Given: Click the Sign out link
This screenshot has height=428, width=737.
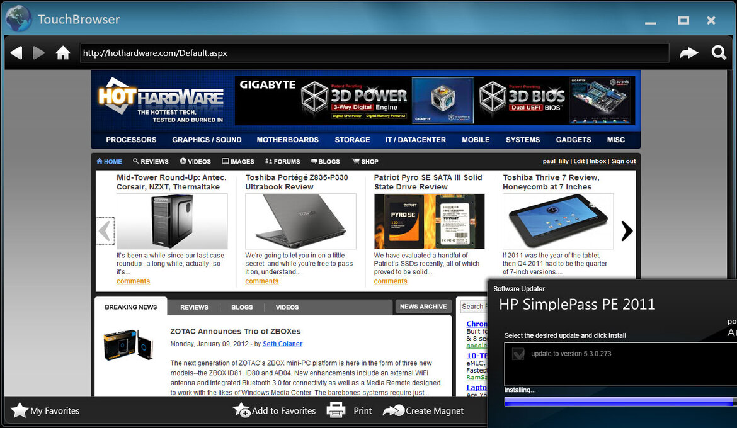Looking at the screenshot, I should click(624, 161).
